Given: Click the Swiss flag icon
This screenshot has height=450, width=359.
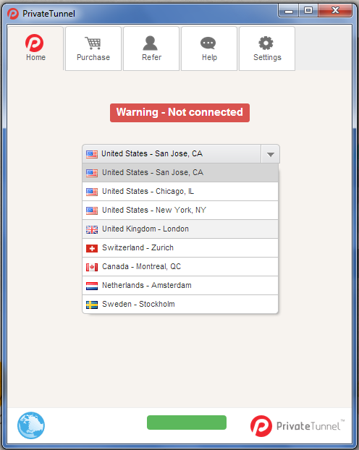Looking at the screenshot, I should pyautogui.click(x=92, y=248).
